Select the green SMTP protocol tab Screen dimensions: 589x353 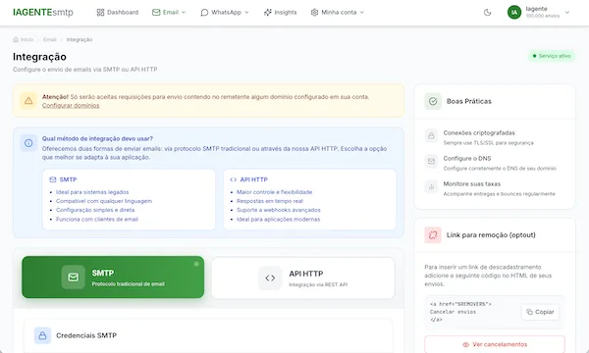pyautogui.click(x=113, y=277)
